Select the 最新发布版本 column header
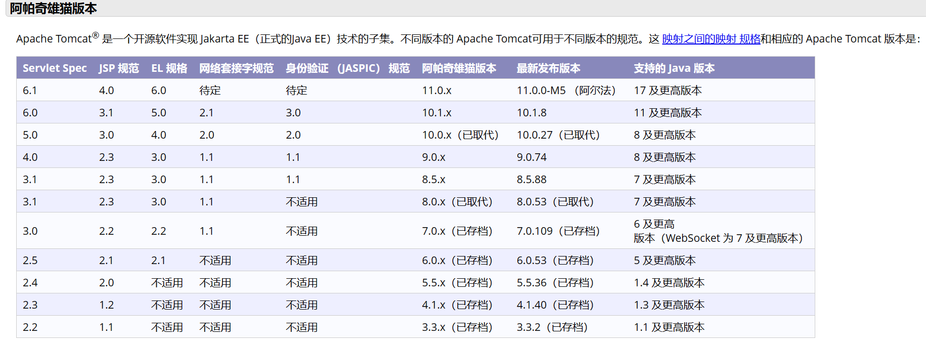Viewport: 926px width, 343px height. point(548,68)
